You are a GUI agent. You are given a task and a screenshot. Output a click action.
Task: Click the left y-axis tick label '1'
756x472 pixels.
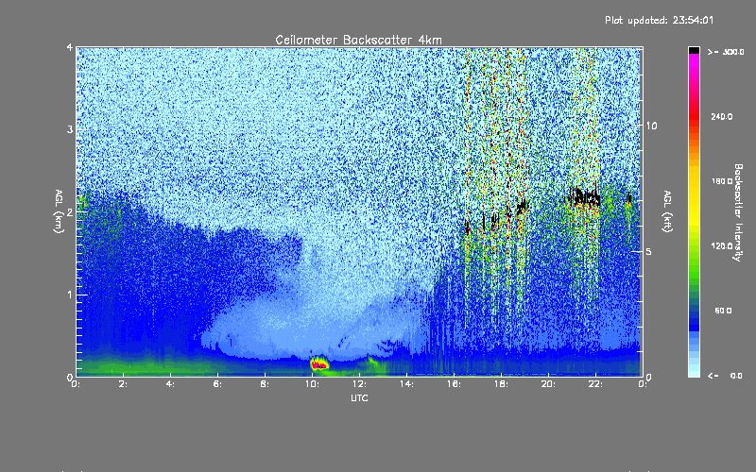(x=70, y=295)
